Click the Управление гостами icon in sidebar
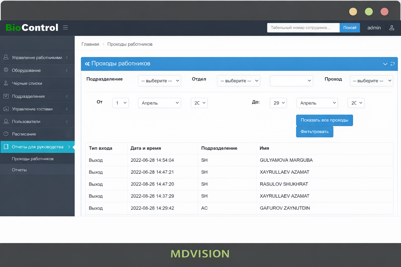Viewport: 401px width, 267px height. tap(6, 109)
